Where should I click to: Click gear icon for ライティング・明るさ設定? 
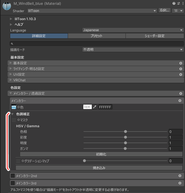[x=181, y=69]
